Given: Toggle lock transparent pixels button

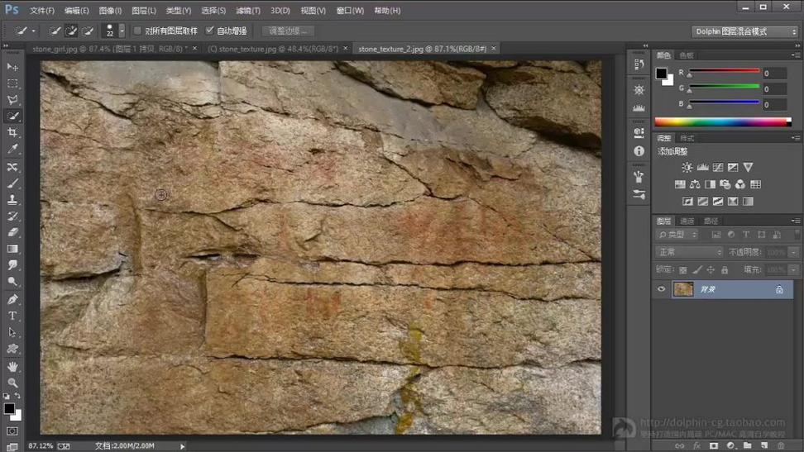Looking at the screenshot, I should [683, 269].
